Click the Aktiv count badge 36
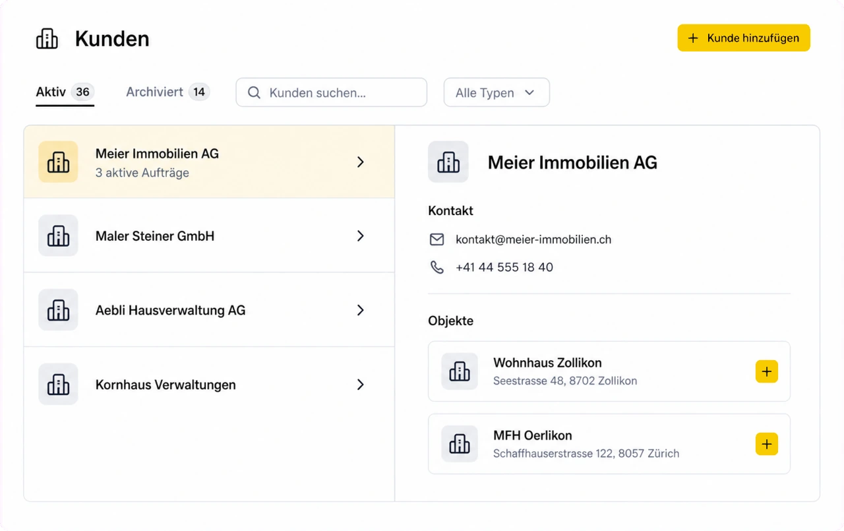This screenshot has width=844, height=531. click(82, 92)
